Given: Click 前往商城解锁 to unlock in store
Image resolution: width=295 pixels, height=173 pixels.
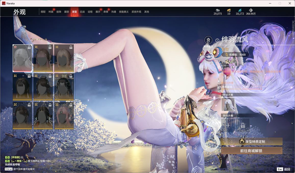Looking at the screenshot, I should click(252, 151).
